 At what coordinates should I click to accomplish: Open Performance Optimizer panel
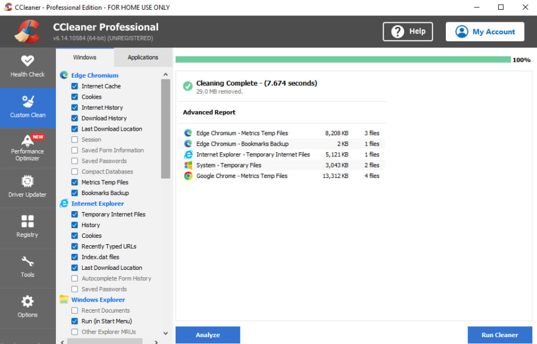(x=27, y=148)
